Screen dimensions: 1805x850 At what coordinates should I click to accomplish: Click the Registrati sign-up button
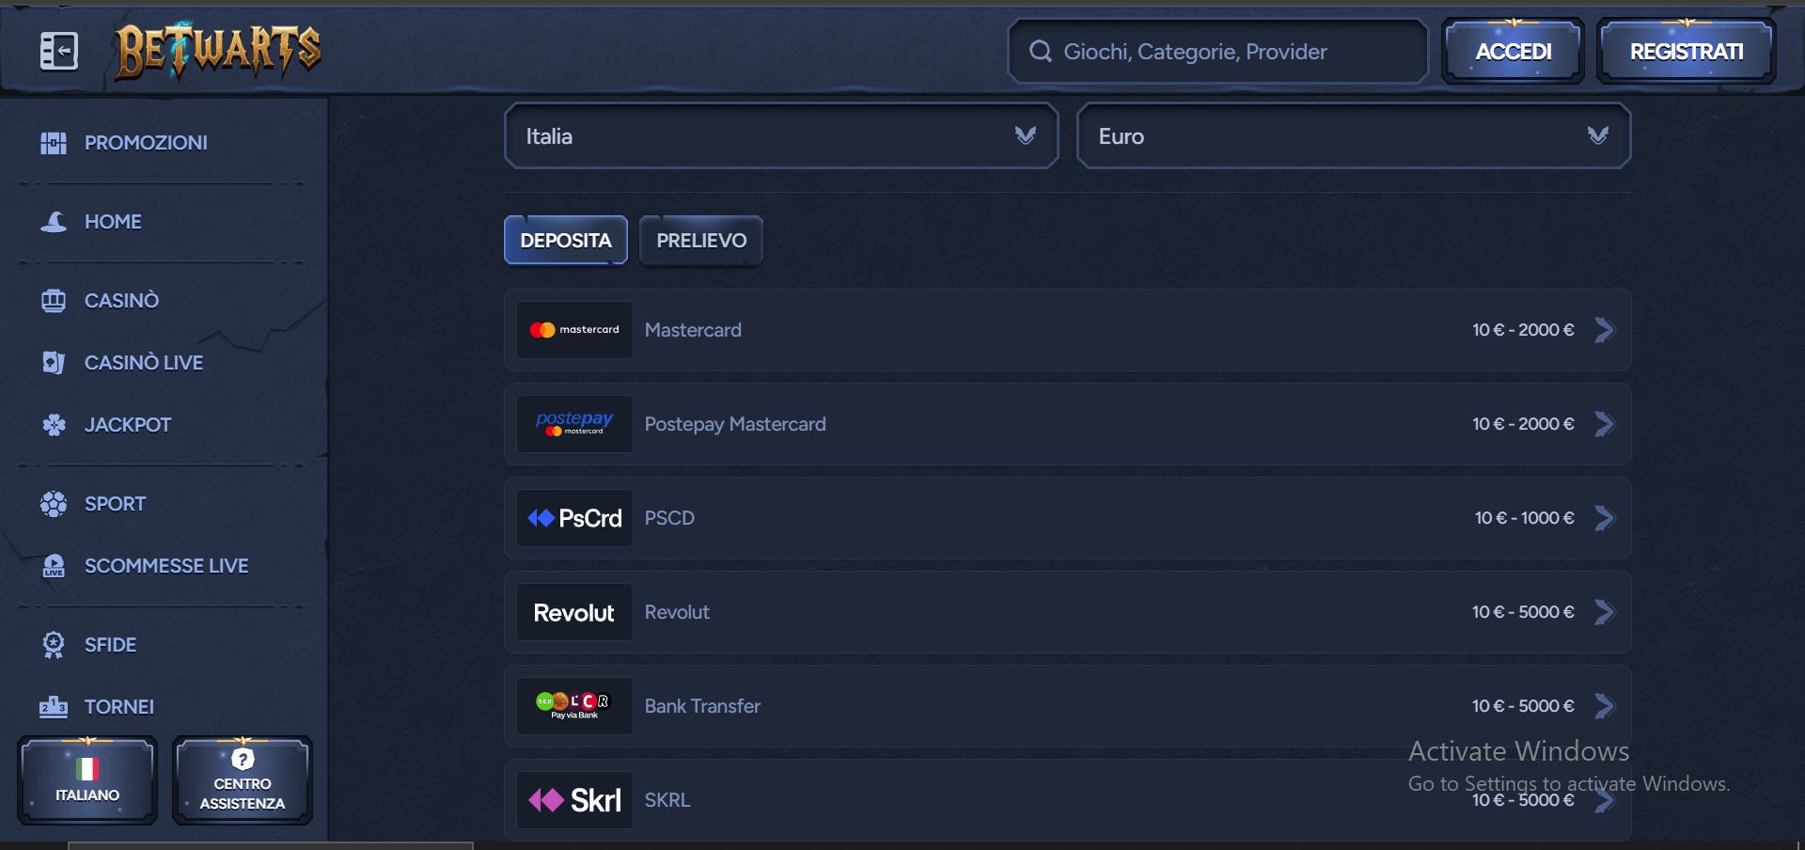tap(1686, 52)
